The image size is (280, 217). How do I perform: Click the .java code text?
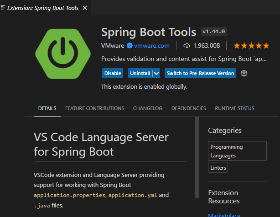(42, 206)
